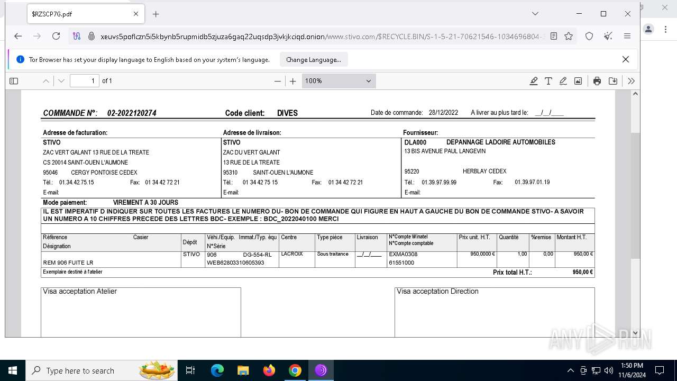The image size is (677, 381).
Task: Select the PDF text annotation tool
Action: [x=548, y=81]
